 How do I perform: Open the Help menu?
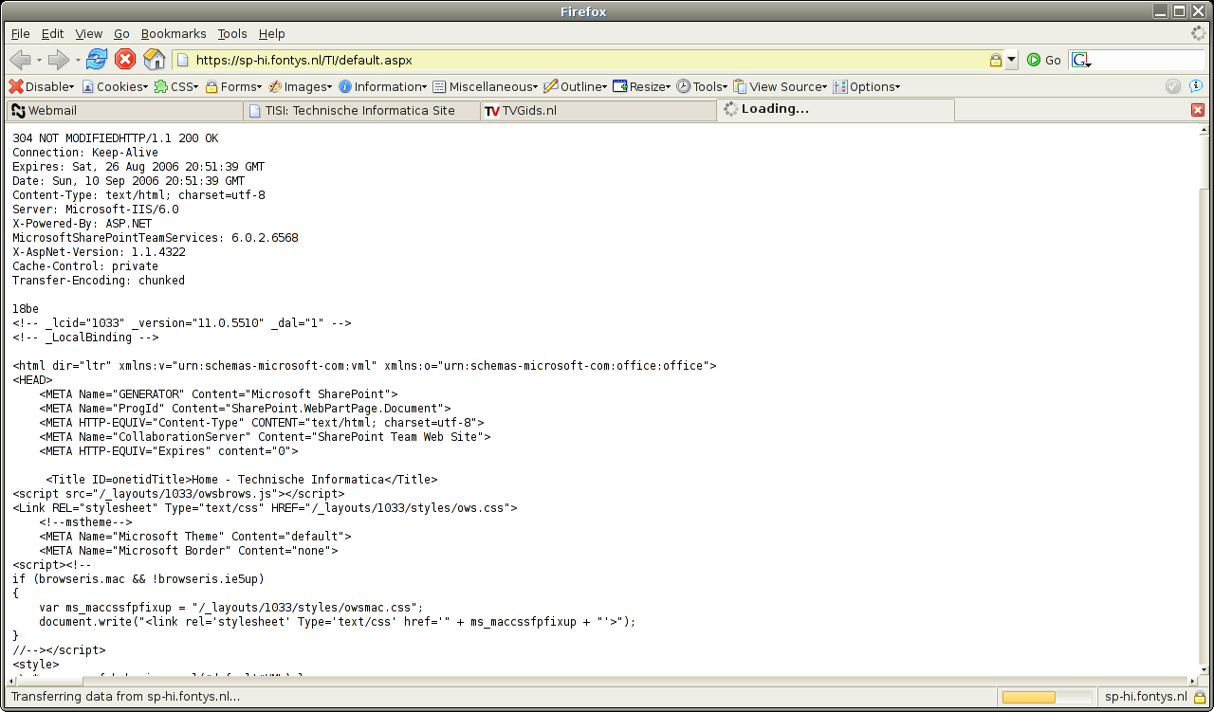click(x=272, y=33)
